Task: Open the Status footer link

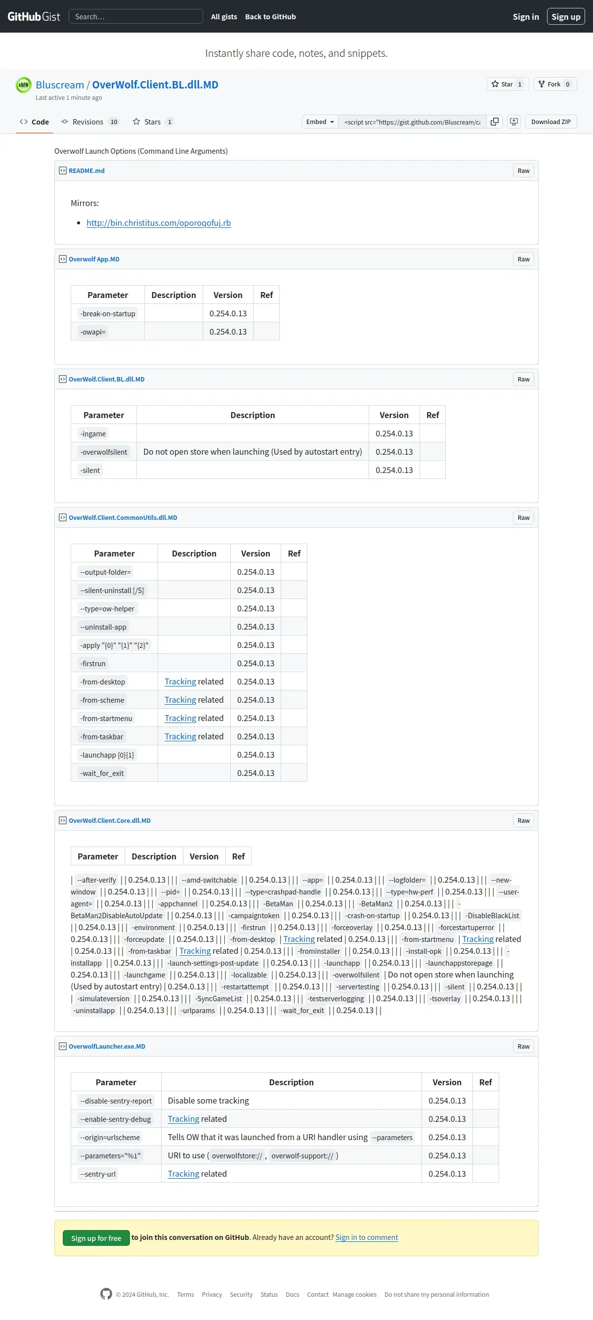Action: [269, 1295]
